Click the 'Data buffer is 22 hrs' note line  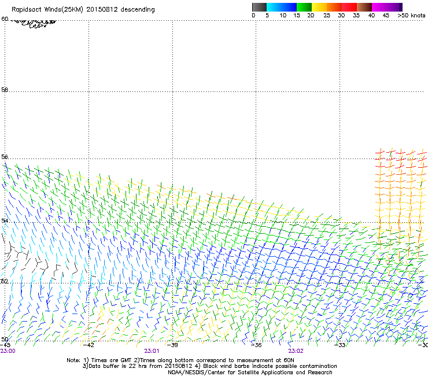click(x=209, y=366)
